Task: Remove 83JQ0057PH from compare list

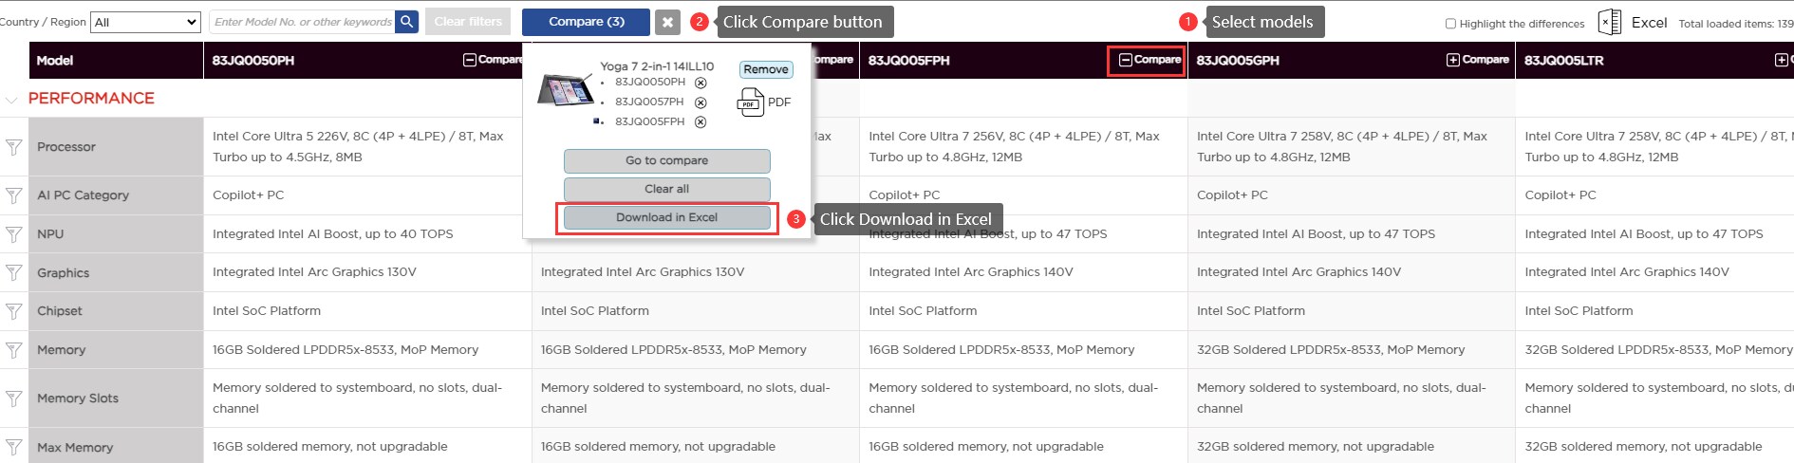Action: point(701,102)
